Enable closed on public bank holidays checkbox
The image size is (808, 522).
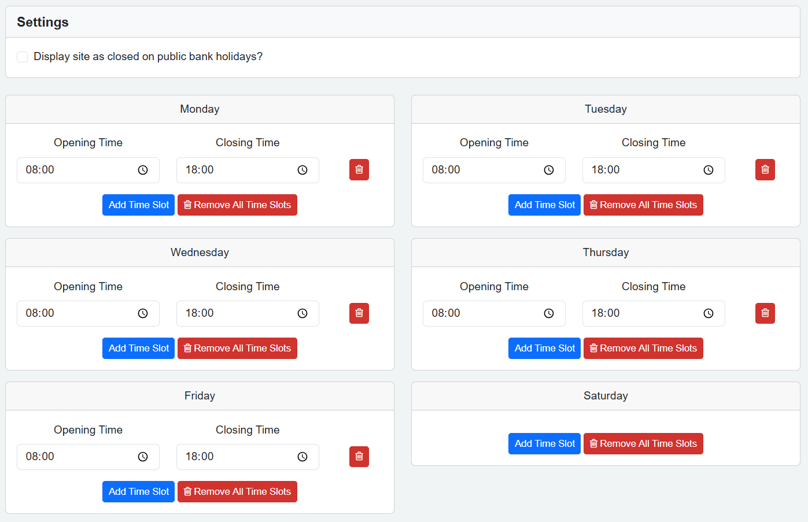pyautogui.click(x=23, y=57)
